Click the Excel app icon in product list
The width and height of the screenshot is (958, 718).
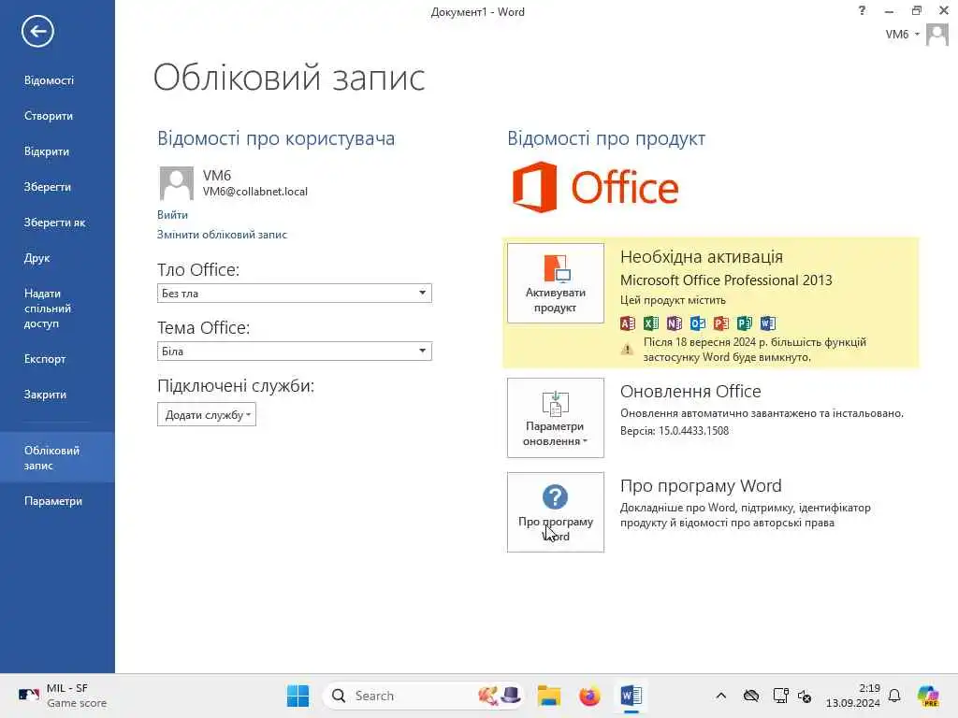tap(651, 323)
